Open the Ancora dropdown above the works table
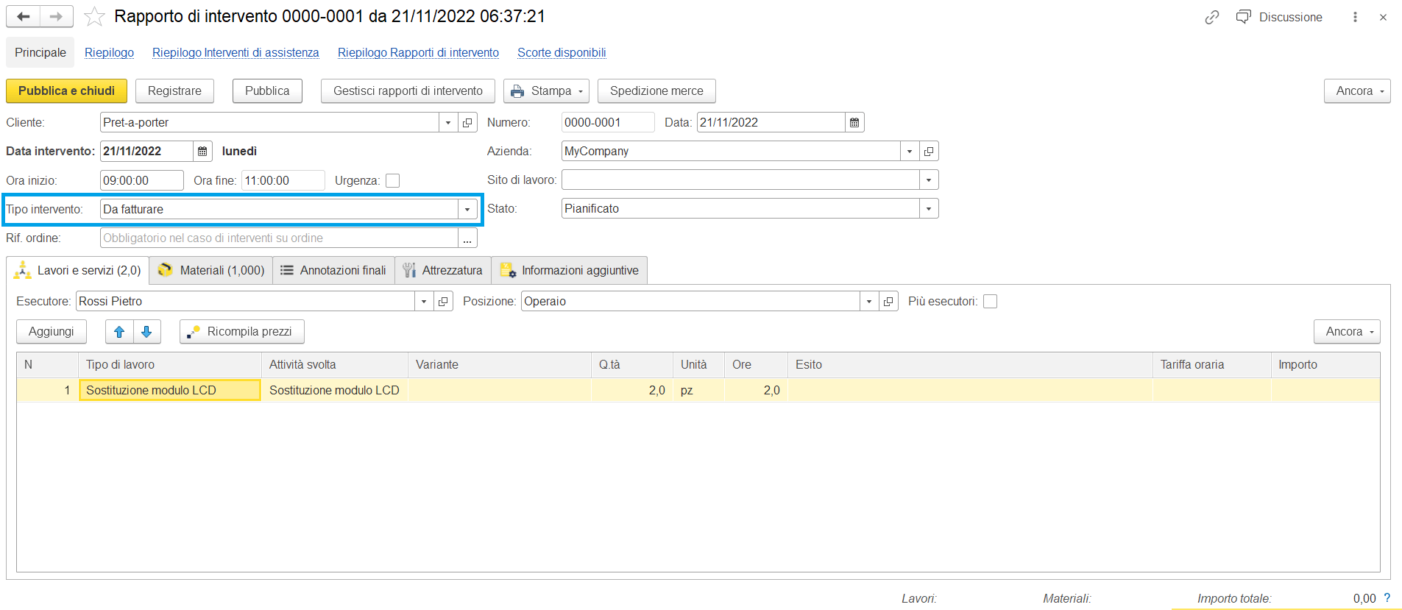The width and height of the screenshot is (1402, 610). point(1347,331)
